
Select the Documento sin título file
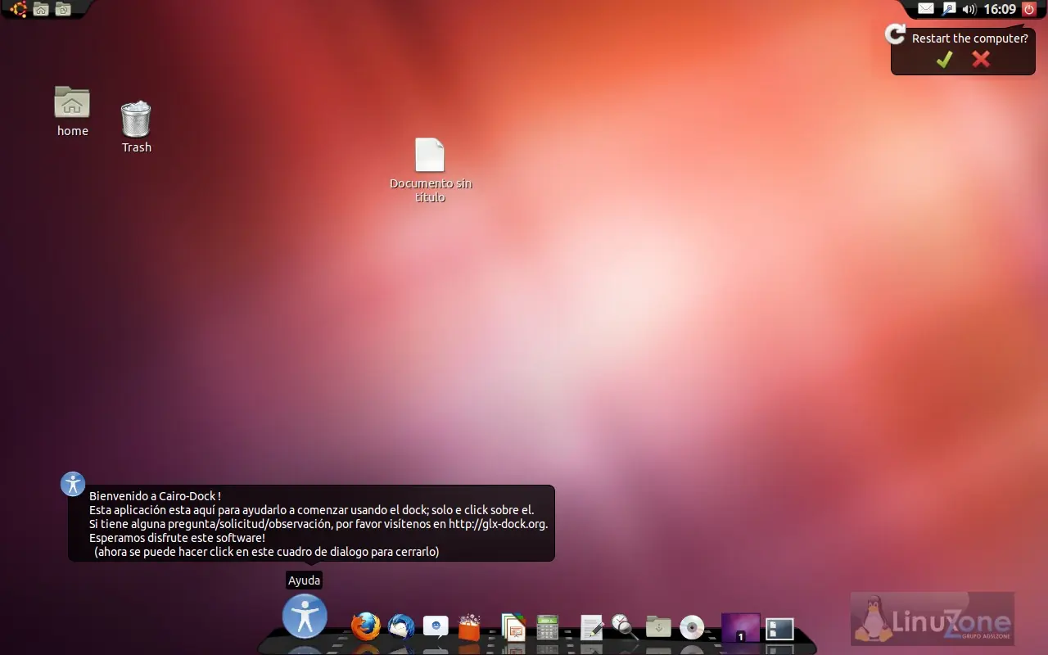431,170
